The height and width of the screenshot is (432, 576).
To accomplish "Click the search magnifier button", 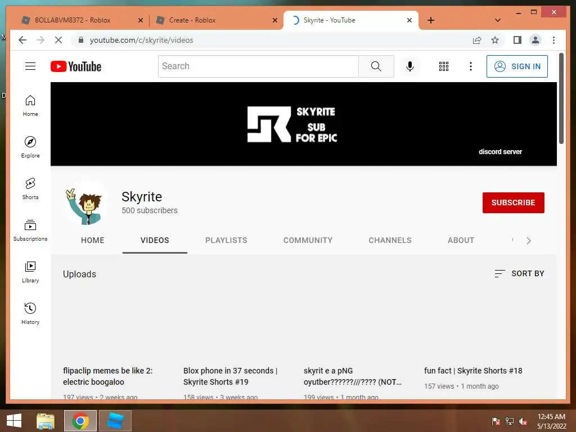I will (376, 66).
